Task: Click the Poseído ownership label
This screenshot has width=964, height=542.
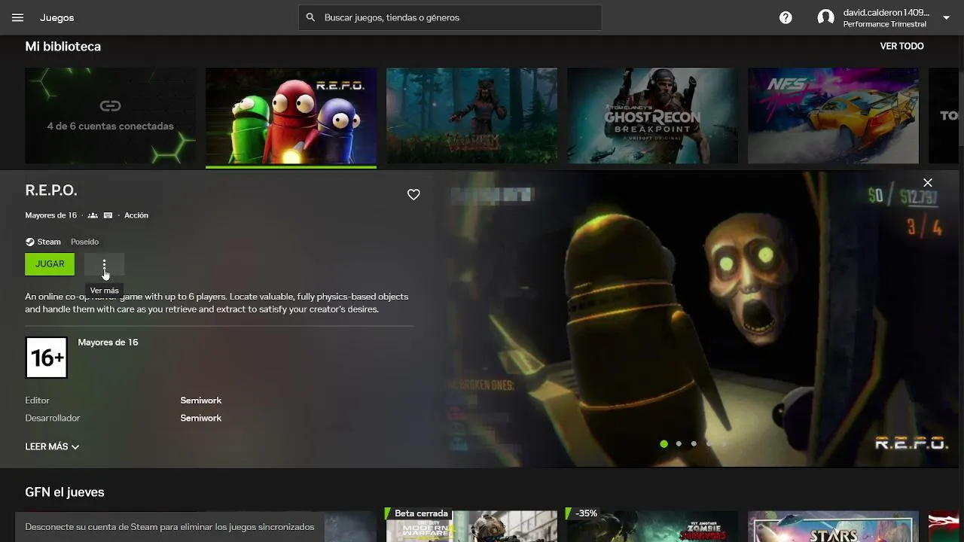Action: pos(85,242)
